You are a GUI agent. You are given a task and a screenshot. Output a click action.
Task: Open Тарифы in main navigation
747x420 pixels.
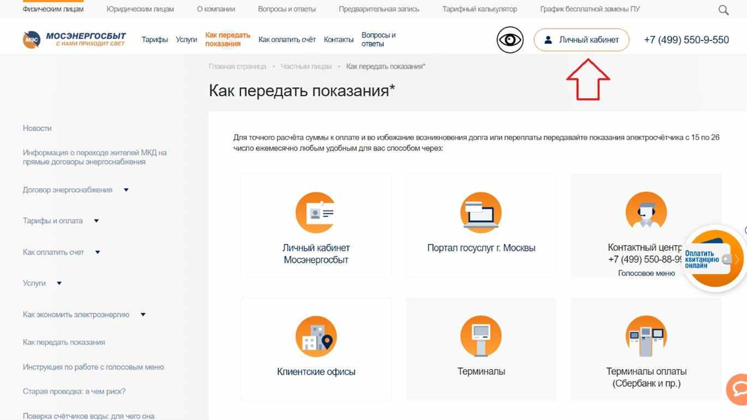point(155,39)
